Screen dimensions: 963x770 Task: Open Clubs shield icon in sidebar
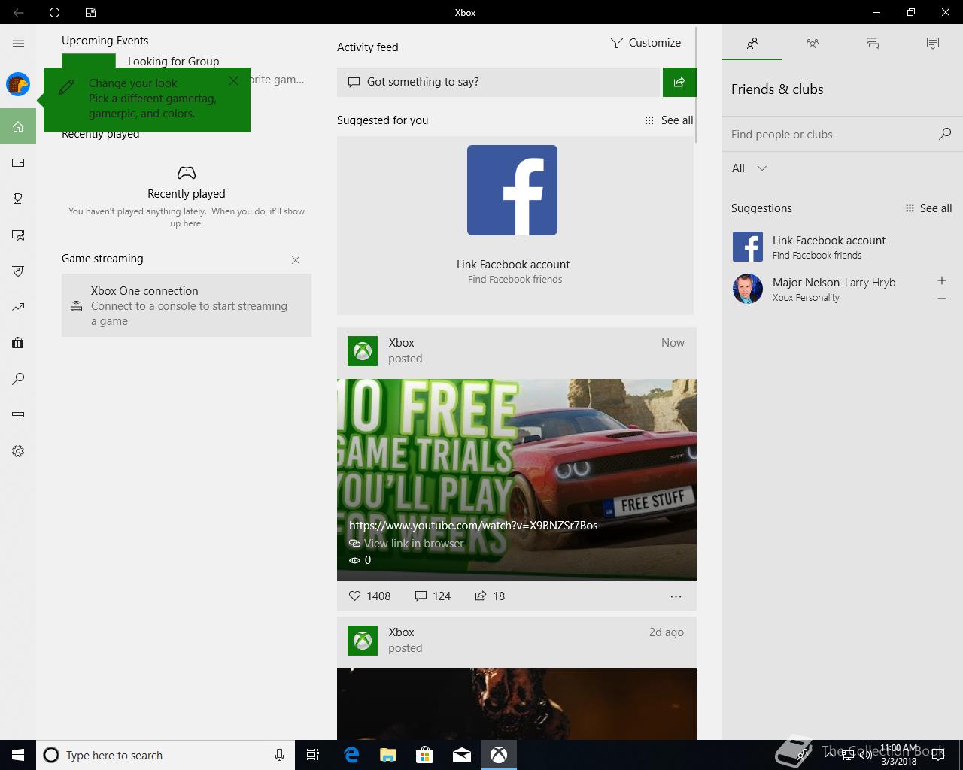(18, 271)
